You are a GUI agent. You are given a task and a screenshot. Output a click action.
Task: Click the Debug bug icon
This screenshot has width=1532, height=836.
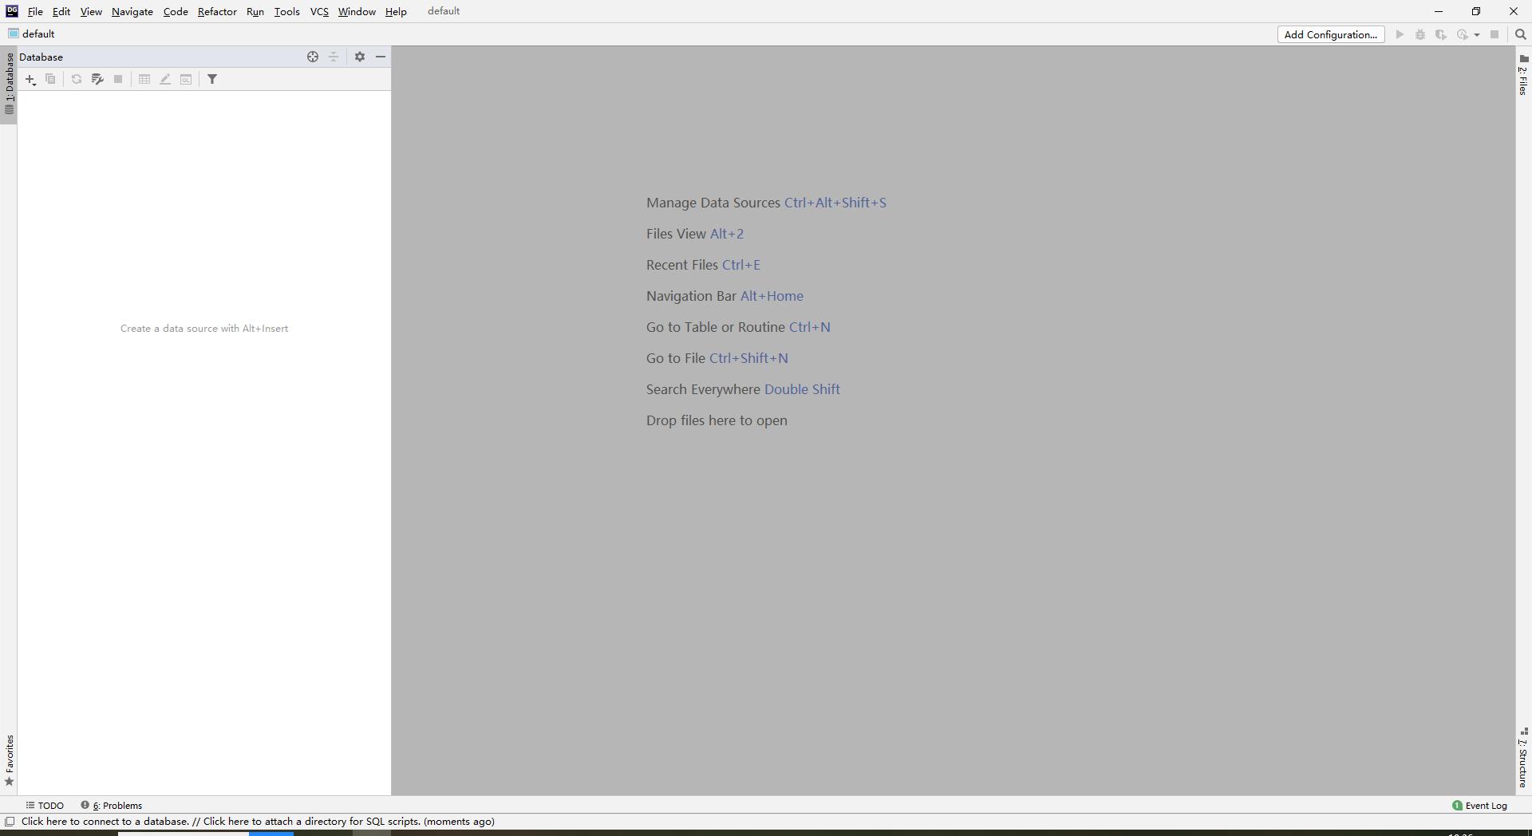coord(1420,34)
